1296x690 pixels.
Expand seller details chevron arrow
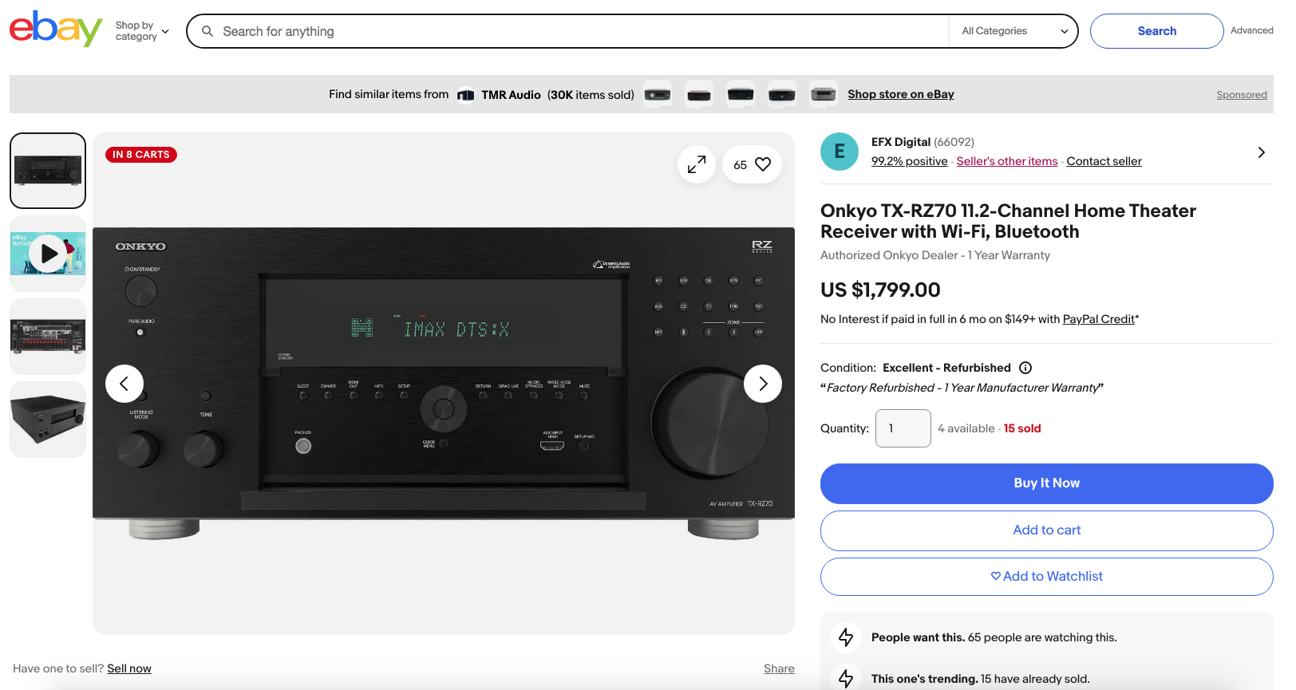(1261, 152)
